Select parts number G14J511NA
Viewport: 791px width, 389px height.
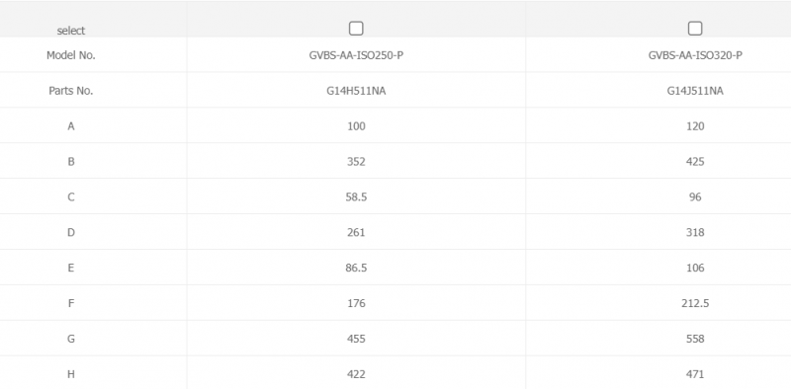tap(695, 91)
